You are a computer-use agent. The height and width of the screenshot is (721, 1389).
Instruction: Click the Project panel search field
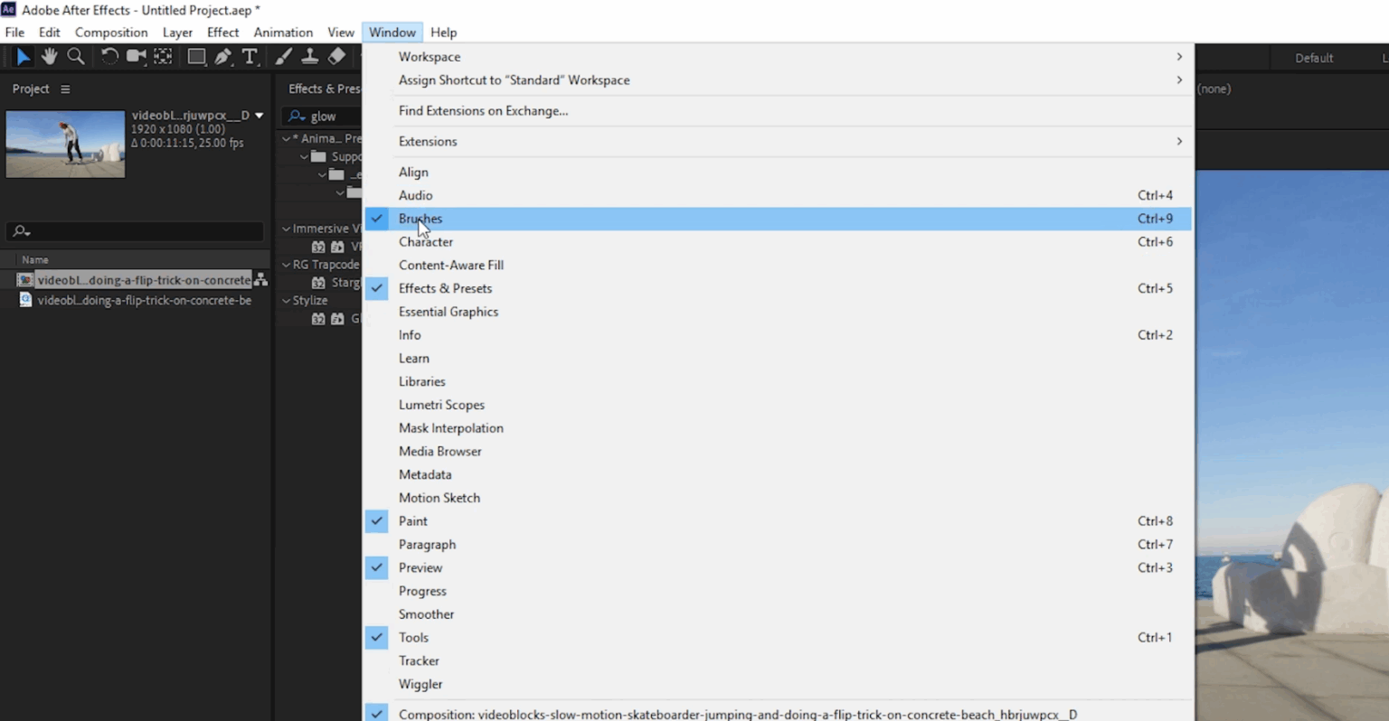pos(136,232)
